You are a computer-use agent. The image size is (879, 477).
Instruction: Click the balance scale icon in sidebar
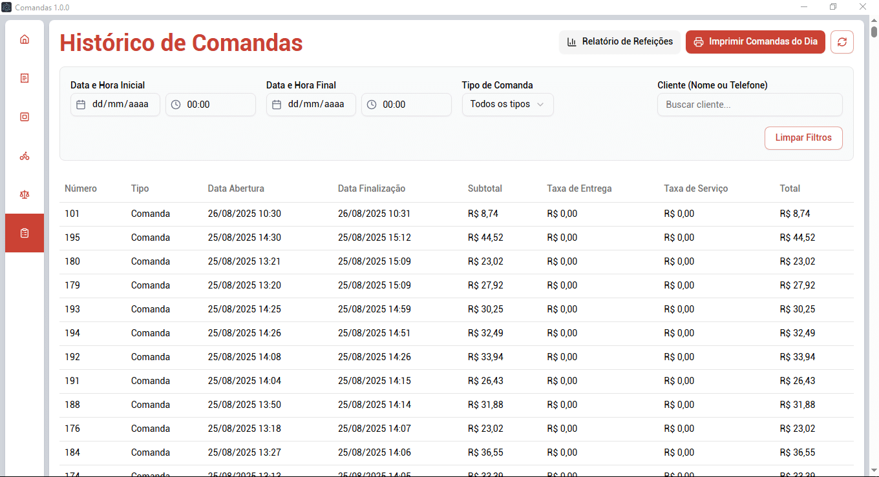click(x=25, y=194)
